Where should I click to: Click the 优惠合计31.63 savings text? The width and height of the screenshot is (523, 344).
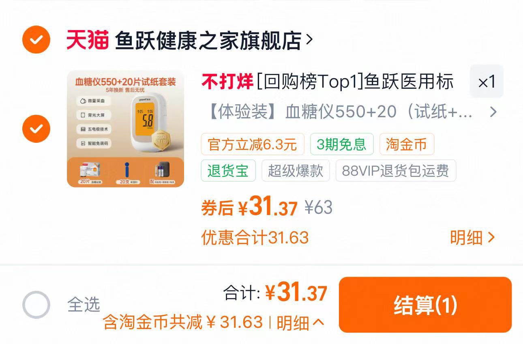click(255, 237)
